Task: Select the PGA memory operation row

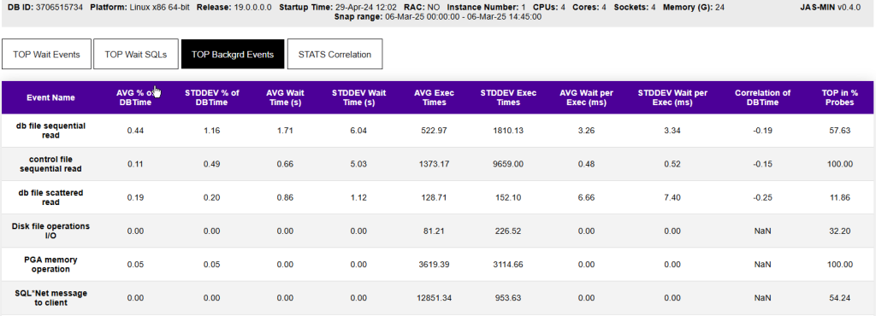Action: pos(438,264)
